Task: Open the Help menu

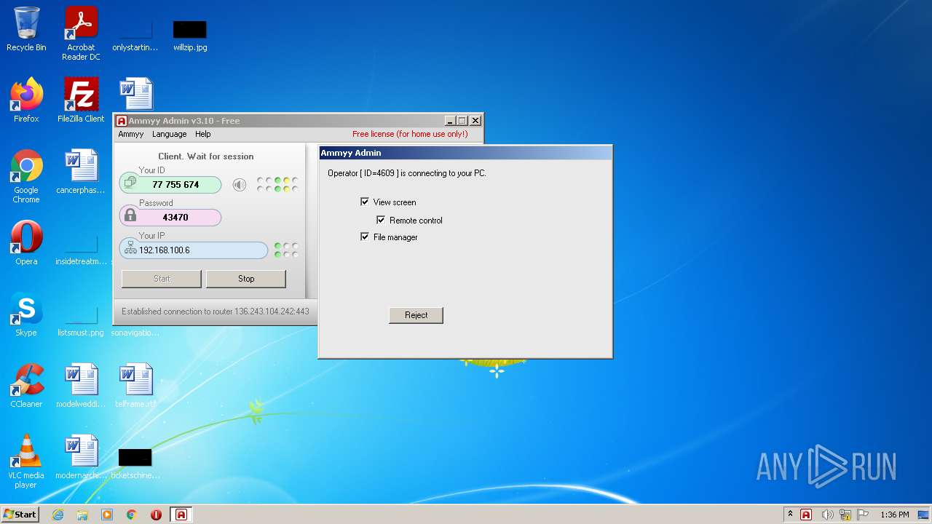Action: 203,134
